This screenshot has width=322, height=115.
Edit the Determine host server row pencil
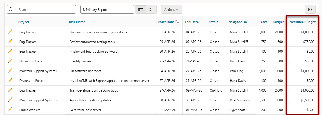[x=10, y=109]
